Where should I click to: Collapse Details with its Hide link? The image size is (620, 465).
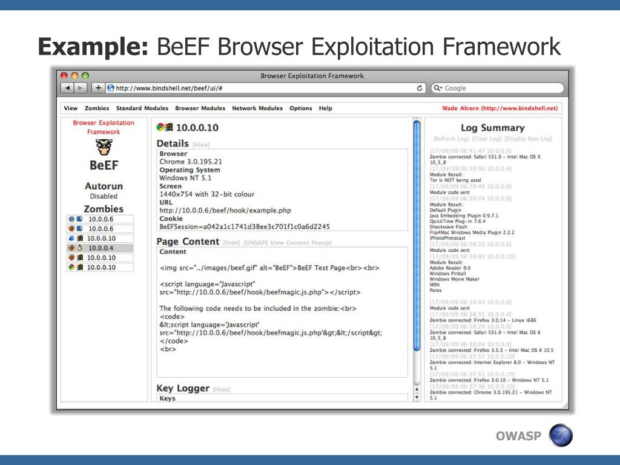[201, 145]
